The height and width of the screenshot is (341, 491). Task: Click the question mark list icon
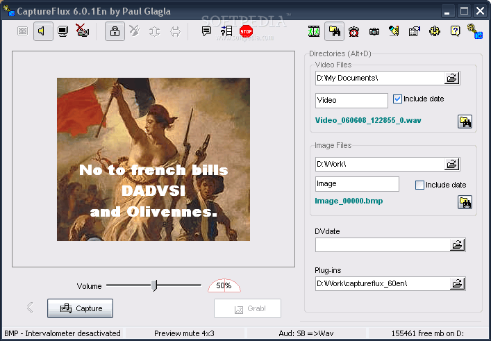[226, 31]
